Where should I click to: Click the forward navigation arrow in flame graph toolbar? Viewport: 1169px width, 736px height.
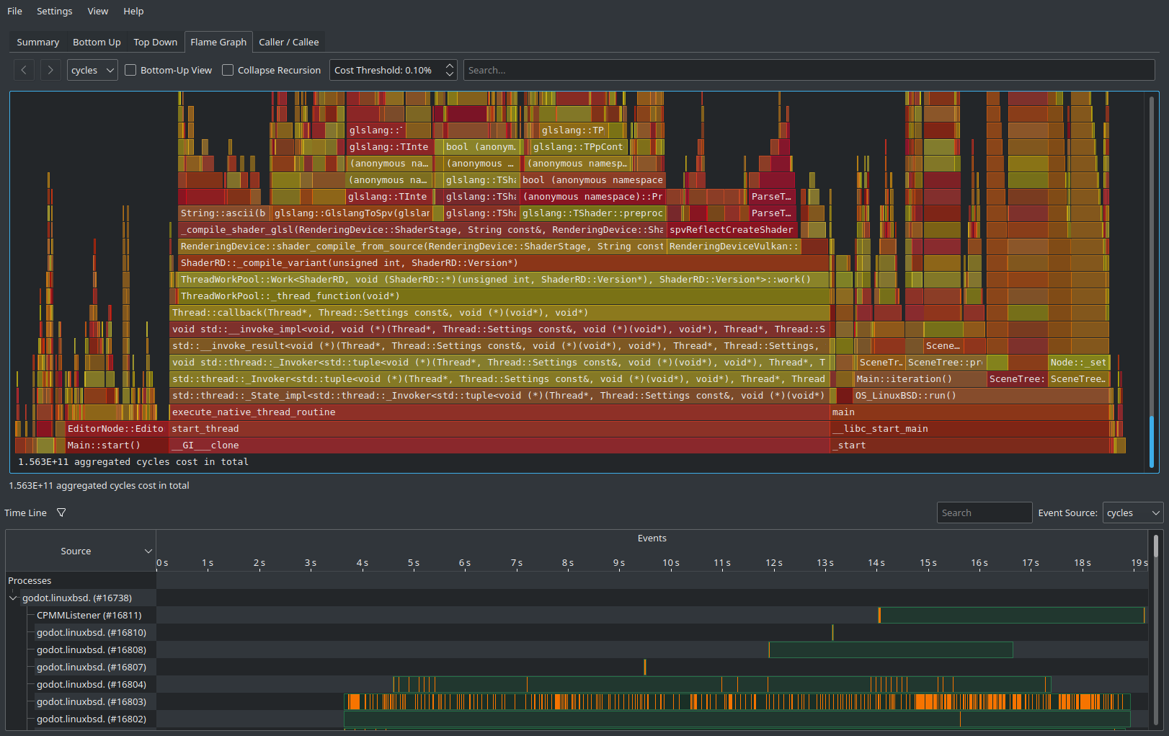(50, 69)
